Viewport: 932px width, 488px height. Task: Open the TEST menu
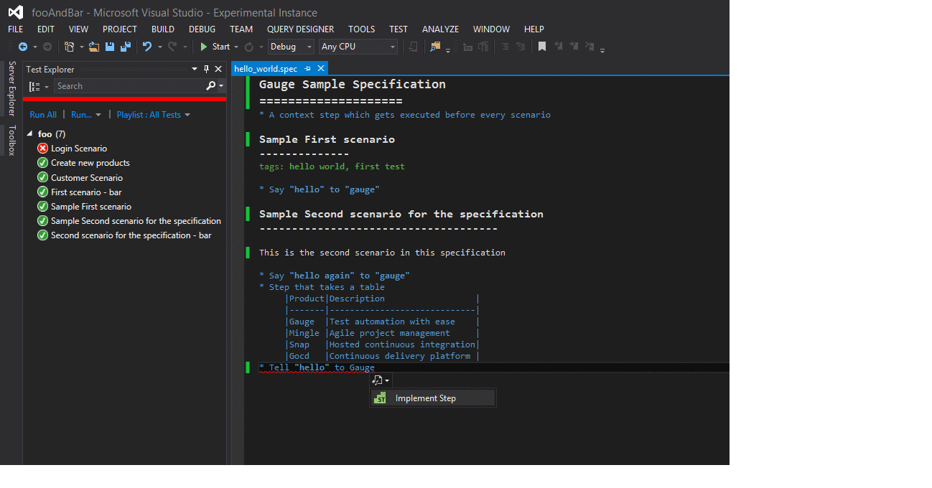399,29
